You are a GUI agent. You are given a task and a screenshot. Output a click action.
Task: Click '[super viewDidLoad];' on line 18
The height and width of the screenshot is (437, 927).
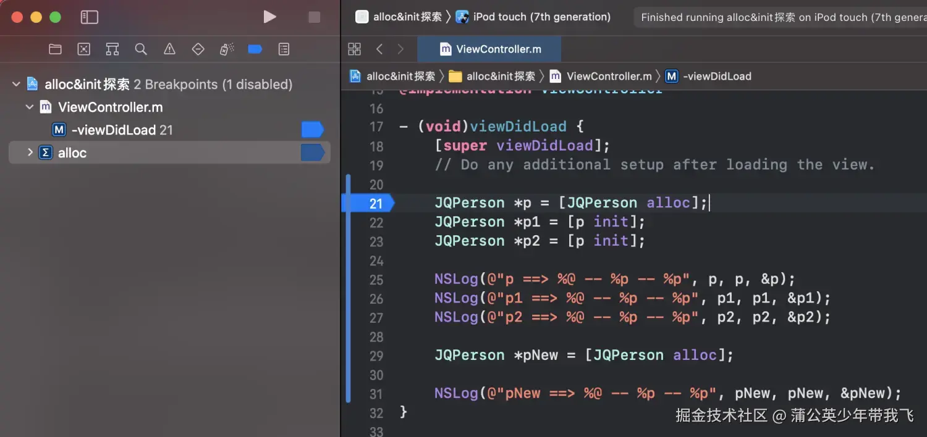(522, 146)
